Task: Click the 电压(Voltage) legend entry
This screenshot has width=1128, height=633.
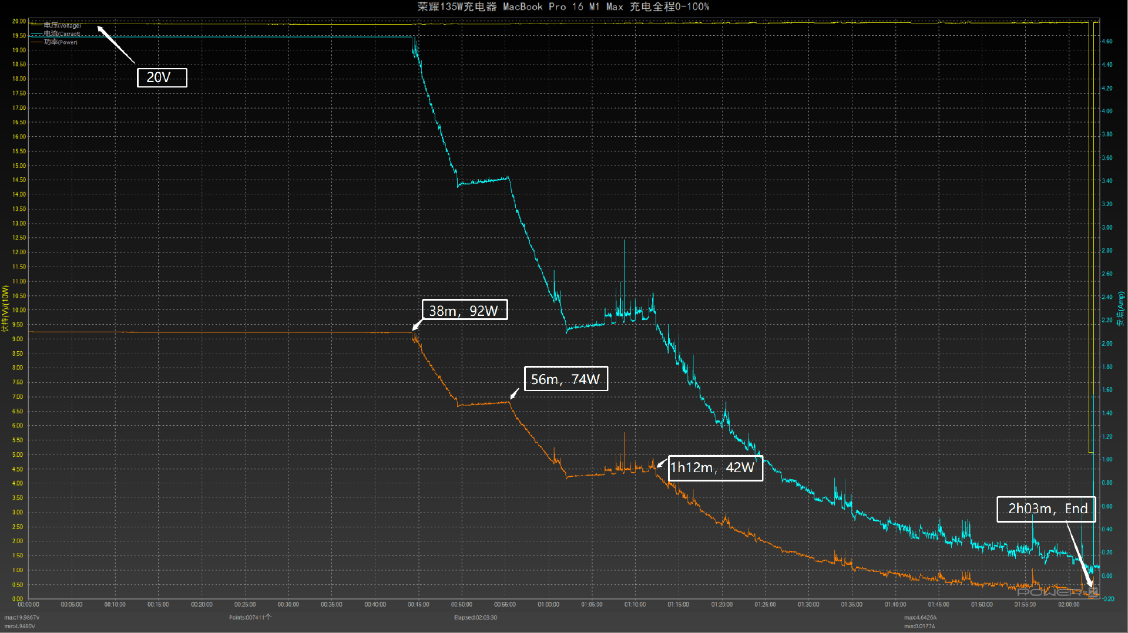Action: tap(62, 25)
